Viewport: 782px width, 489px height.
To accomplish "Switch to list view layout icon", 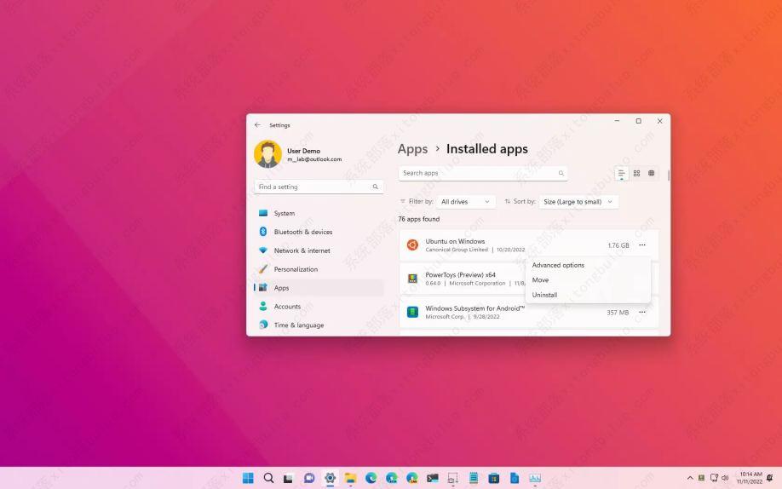I will (622, 173).
